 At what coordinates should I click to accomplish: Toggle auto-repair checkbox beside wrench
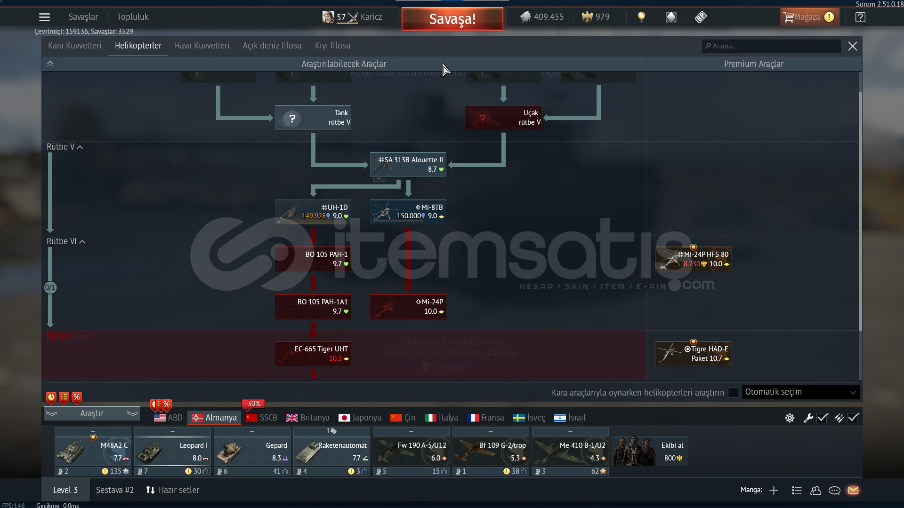[x=823, y=418]
